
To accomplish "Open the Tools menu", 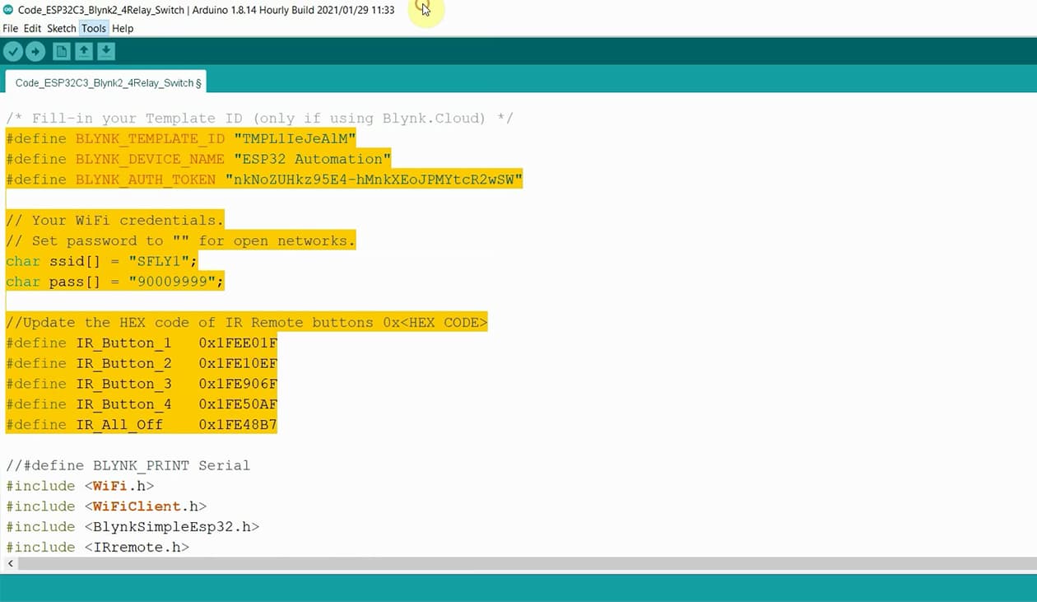I will [93, 28].
